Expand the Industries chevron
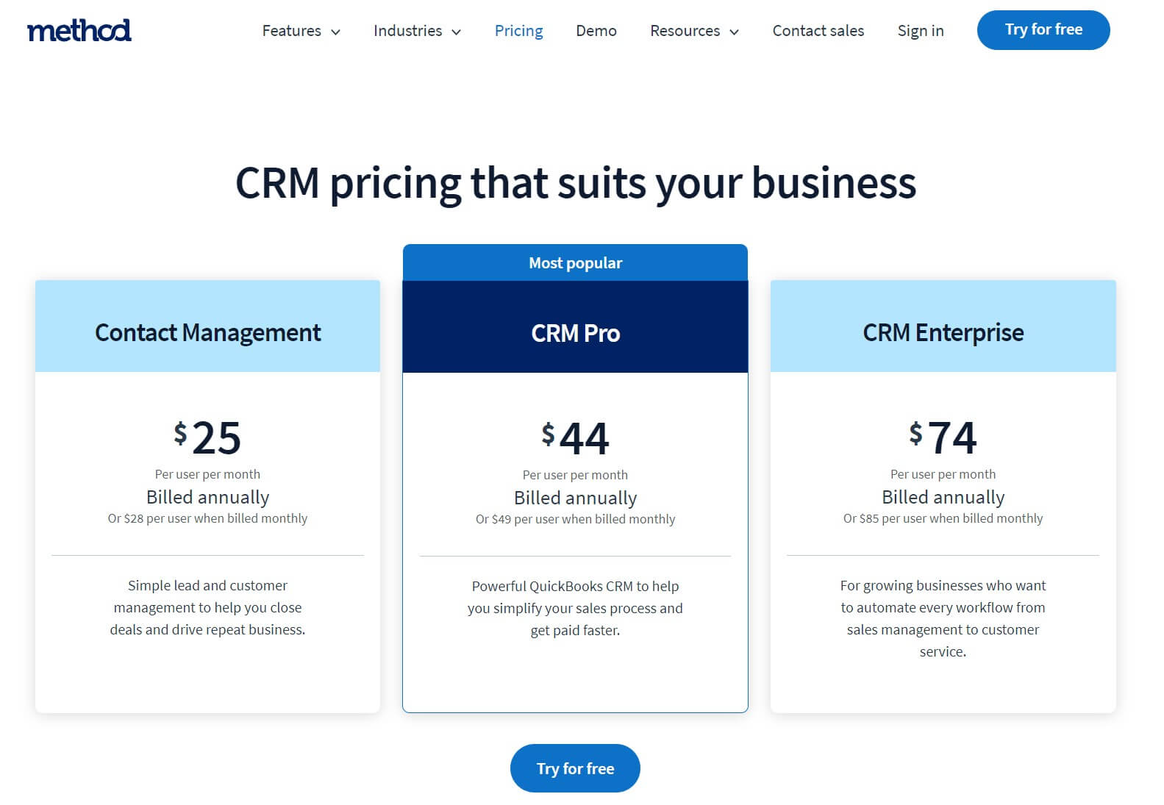This screenshot has height=805, width=1164. coord(456,32)
